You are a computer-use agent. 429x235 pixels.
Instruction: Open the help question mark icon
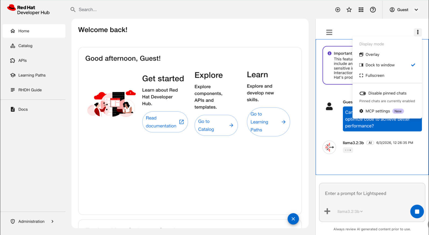[x=373, y=10]
